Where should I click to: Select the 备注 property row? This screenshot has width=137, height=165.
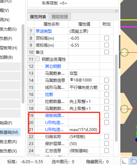[70, 52]
